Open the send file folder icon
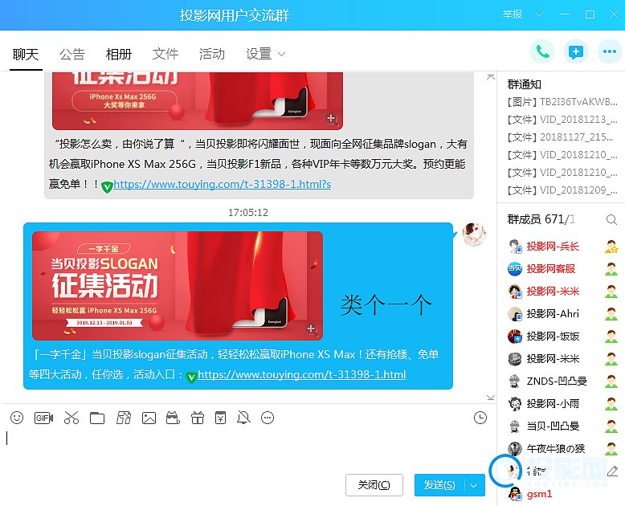The width and height of the screenshot is (625, 506). coord(97,418)
